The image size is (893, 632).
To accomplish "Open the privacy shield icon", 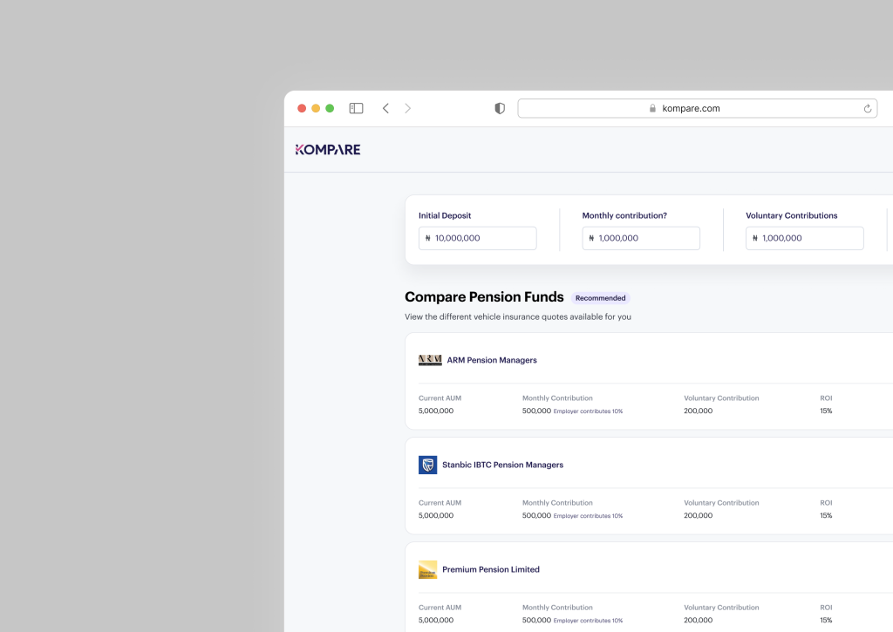I will pos(500,108).
